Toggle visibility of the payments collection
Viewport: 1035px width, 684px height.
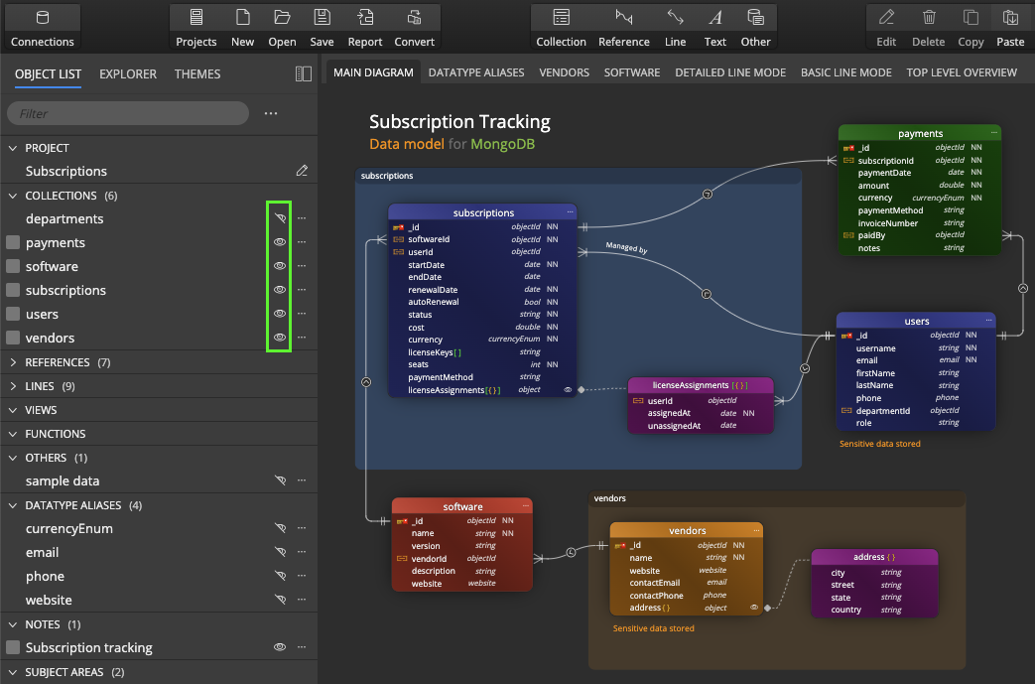pyautogui.click(x=280, y=242)
